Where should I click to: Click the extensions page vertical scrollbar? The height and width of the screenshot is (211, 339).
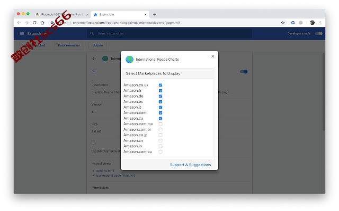click(324, 92)
